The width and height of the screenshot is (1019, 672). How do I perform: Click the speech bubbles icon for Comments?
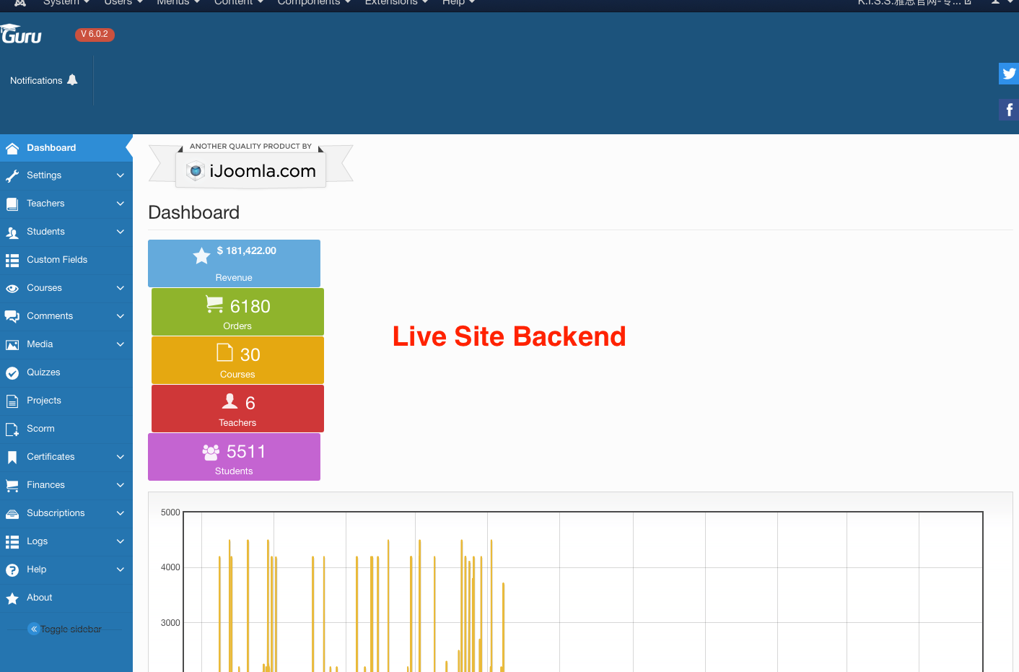tap(12, 316)
